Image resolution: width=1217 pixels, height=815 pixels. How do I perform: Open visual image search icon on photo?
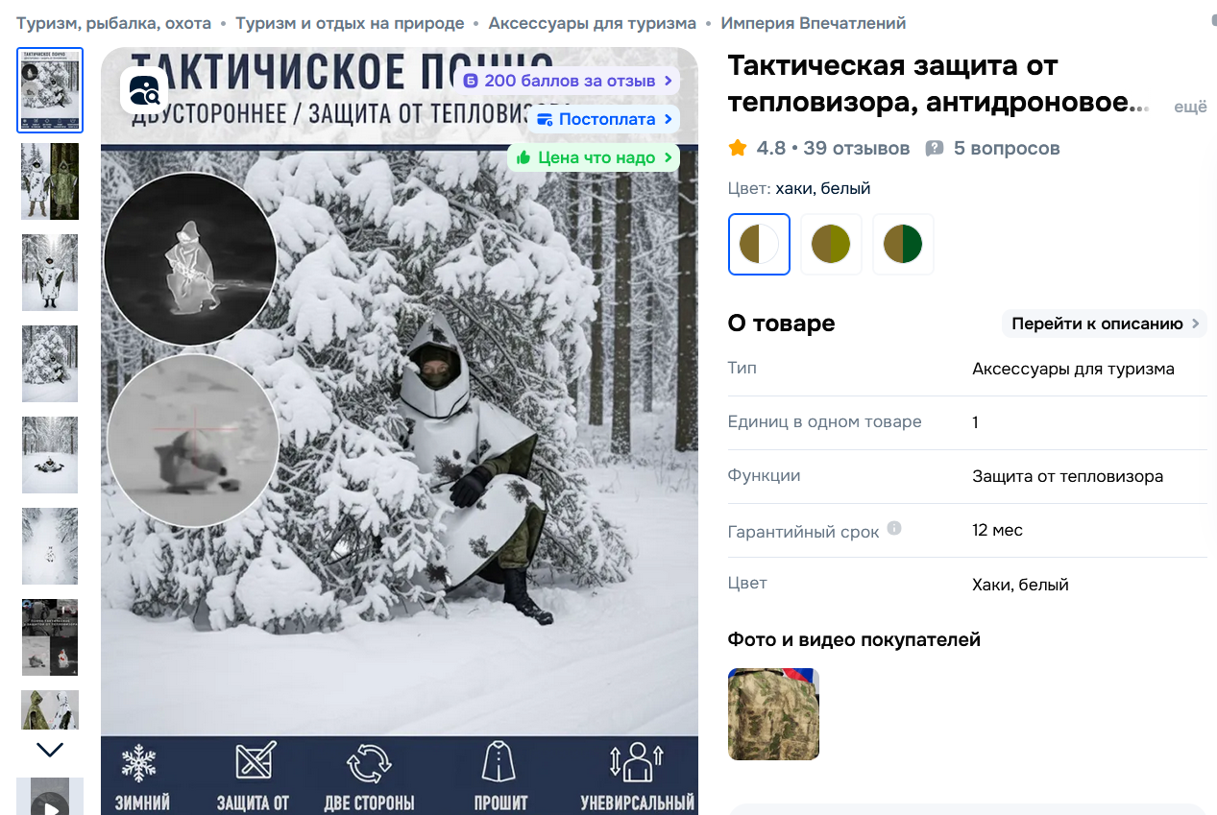click(x=144, y=91)
